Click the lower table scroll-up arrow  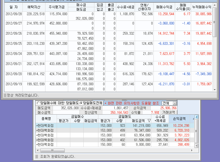pyautogui.click(x=196, y=117)
